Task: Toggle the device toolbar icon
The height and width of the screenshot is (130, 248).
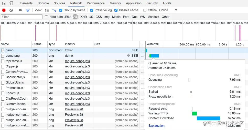Action: [x=11, y=3]
